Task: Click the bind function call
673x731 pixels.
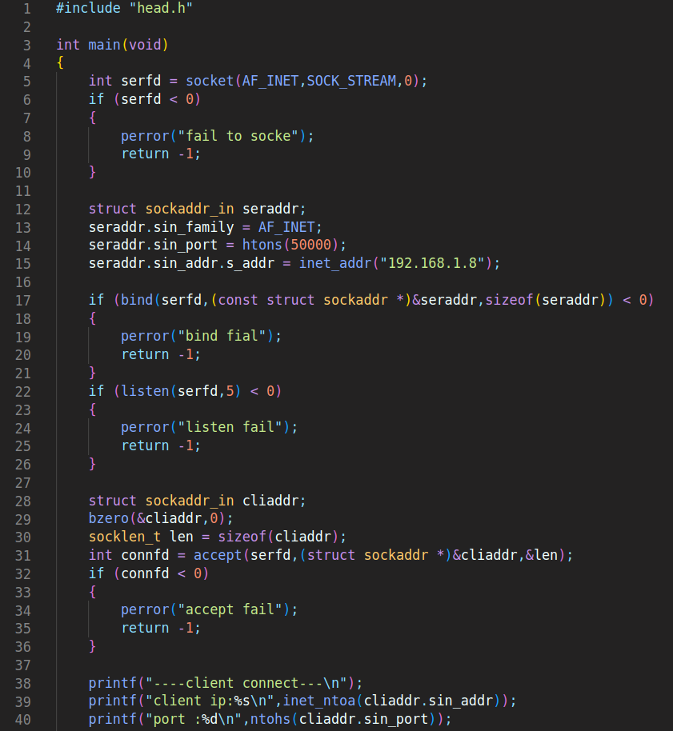Action: pos(137,300)
